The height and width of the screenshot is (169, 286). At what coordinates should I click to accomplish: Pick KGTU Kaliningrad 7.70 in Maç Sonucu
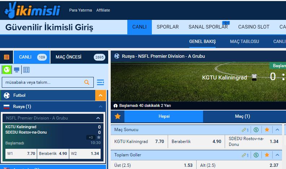click(139, 142)
